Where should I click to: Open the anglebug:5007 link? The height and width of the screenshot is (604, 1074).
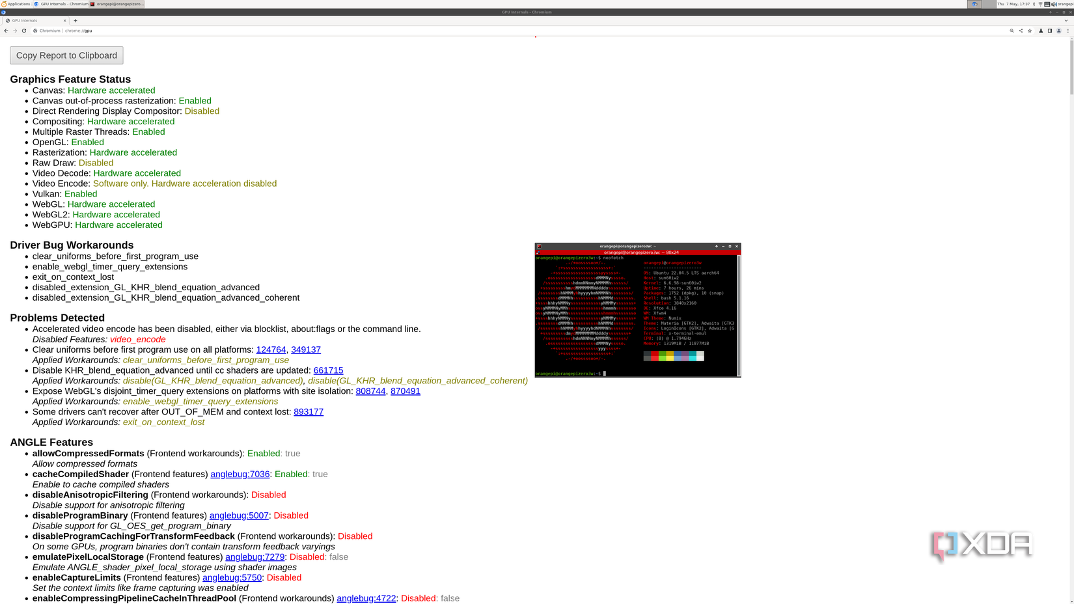(239, 515)
